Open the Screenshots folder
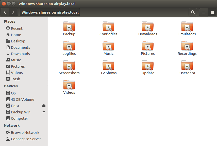Viewport: 217px width, 146px height. point(69,66)
